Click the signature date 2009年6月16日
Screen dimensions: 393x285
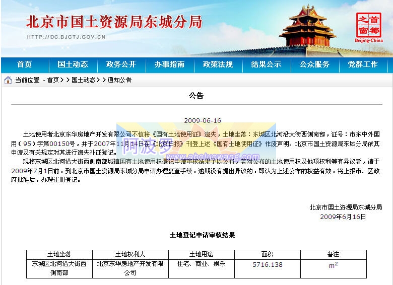pyautogui.click(x=343, y=217)
